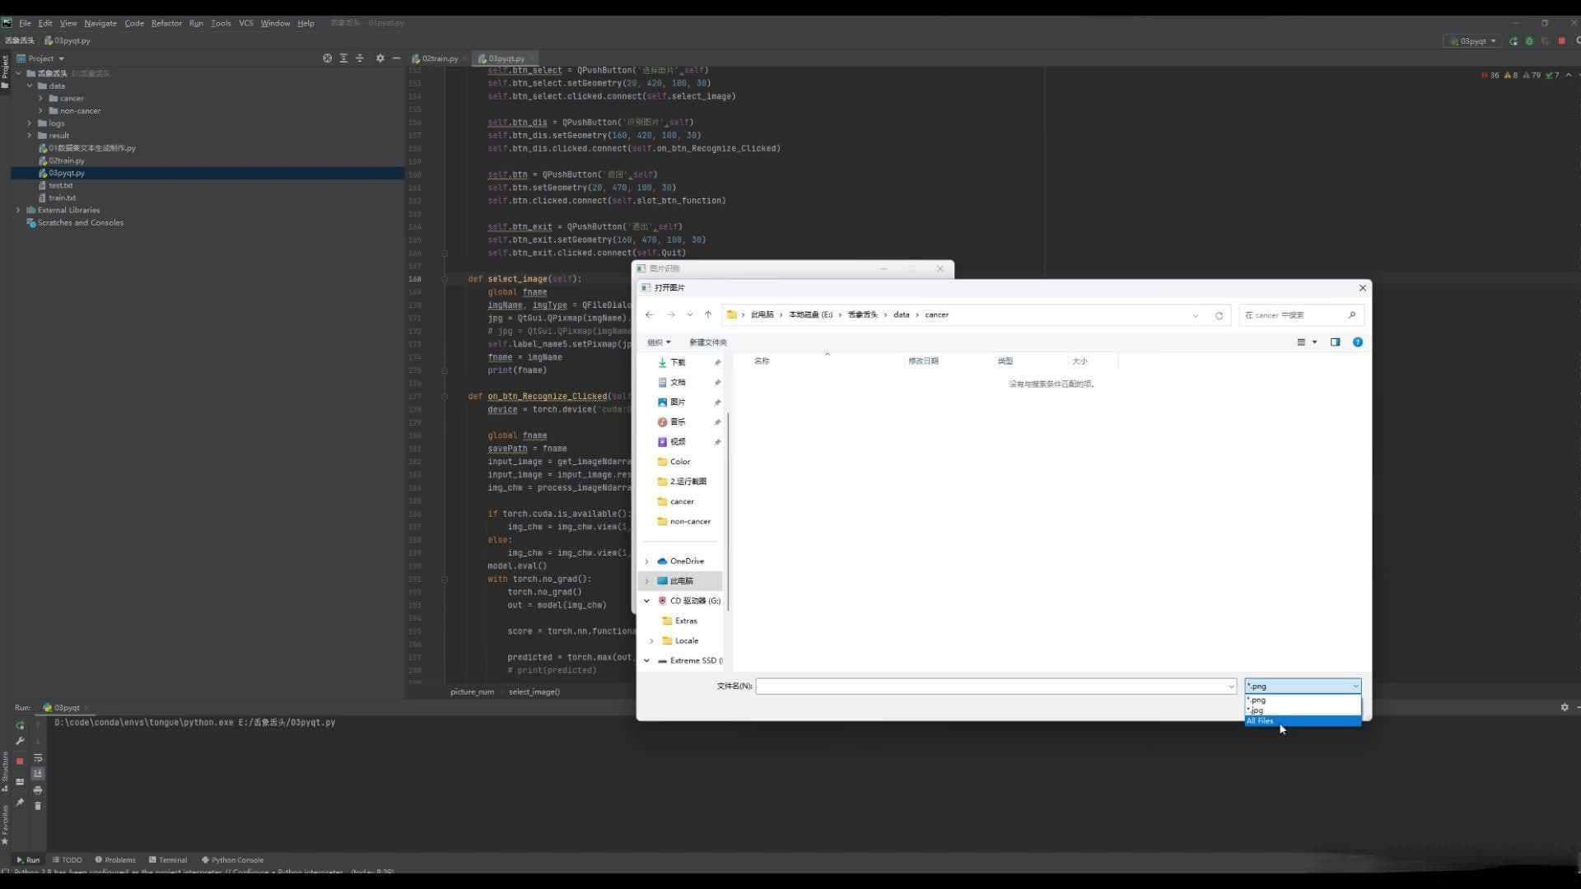Go forward in the file dialog
1581x889 pixels.
click(671, 314)
